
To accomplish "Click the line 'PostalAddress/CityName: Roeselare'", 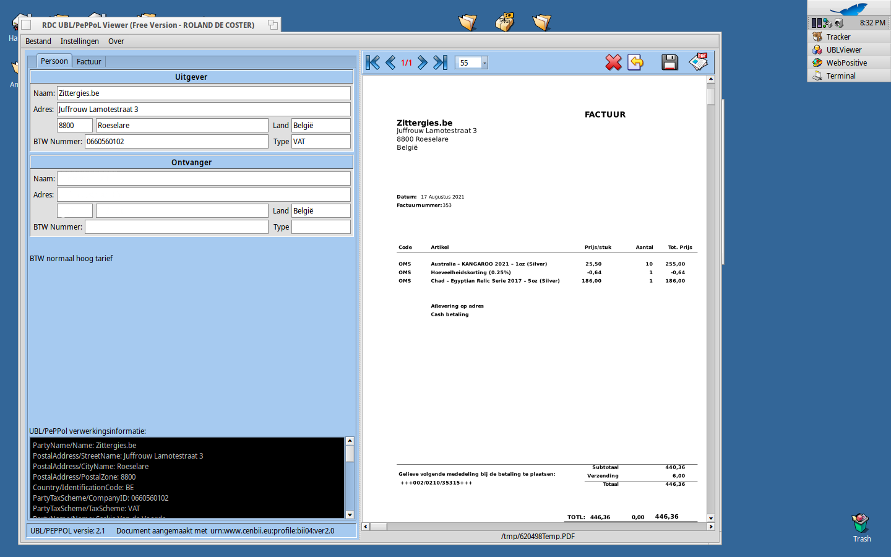I will 91,467.
